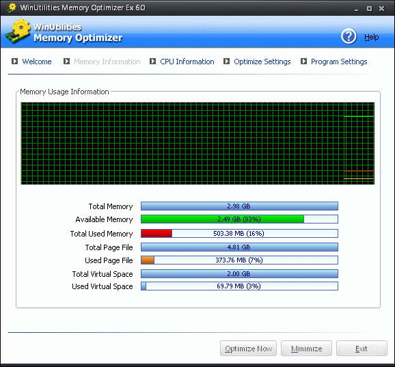
Task: Open the Welcome tab
Action: 37,62
